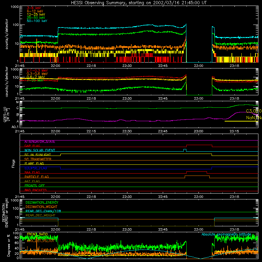Select the "50-100 keV" legend label
262x262 pixels.
(37, 21)
